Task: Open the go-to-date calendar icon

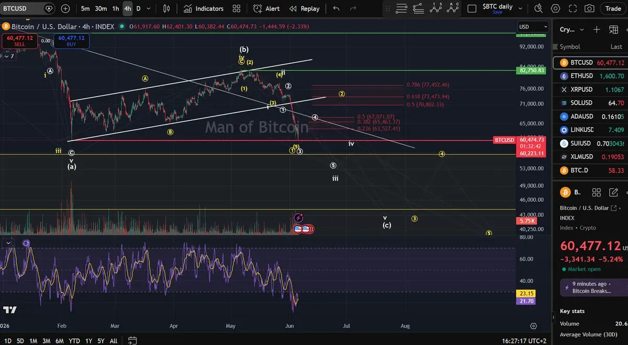Action: click(x=132, y=341)
